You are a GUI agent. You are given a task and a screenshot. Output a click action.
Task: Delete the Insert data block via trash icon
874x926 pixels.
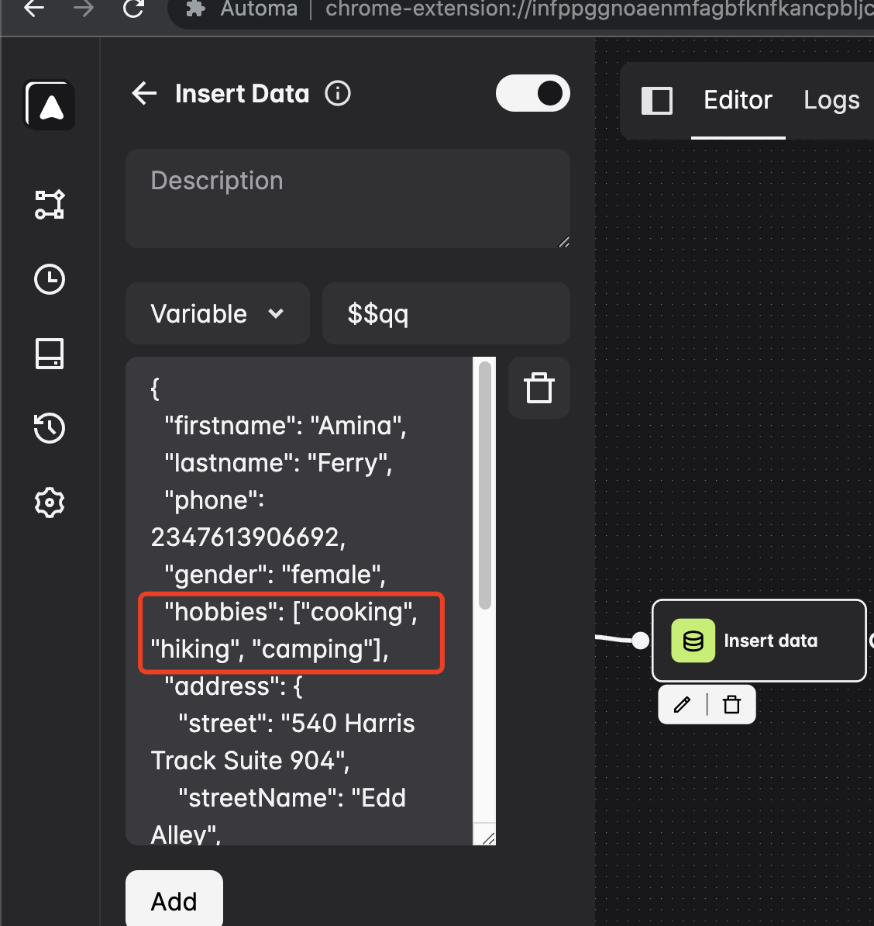point(731,704)
